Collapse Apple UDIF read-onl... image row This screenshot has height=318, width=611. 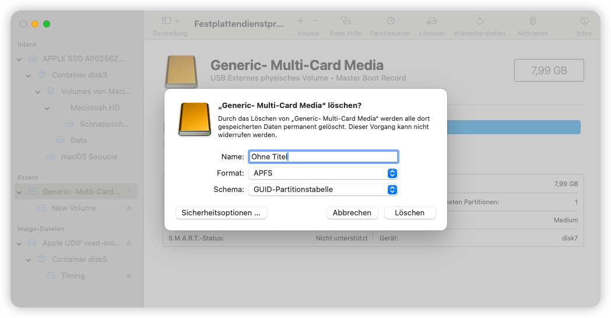19,244
